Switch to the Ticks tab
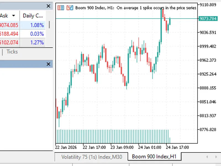Viewport: 221px width, 166px height. (12, 52)
